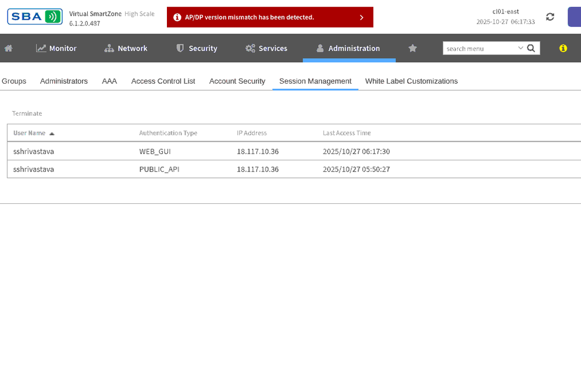Screen dimensions: 581x366
Task: Switch to the Account Security tab
Action: click(x=237, y=81)
